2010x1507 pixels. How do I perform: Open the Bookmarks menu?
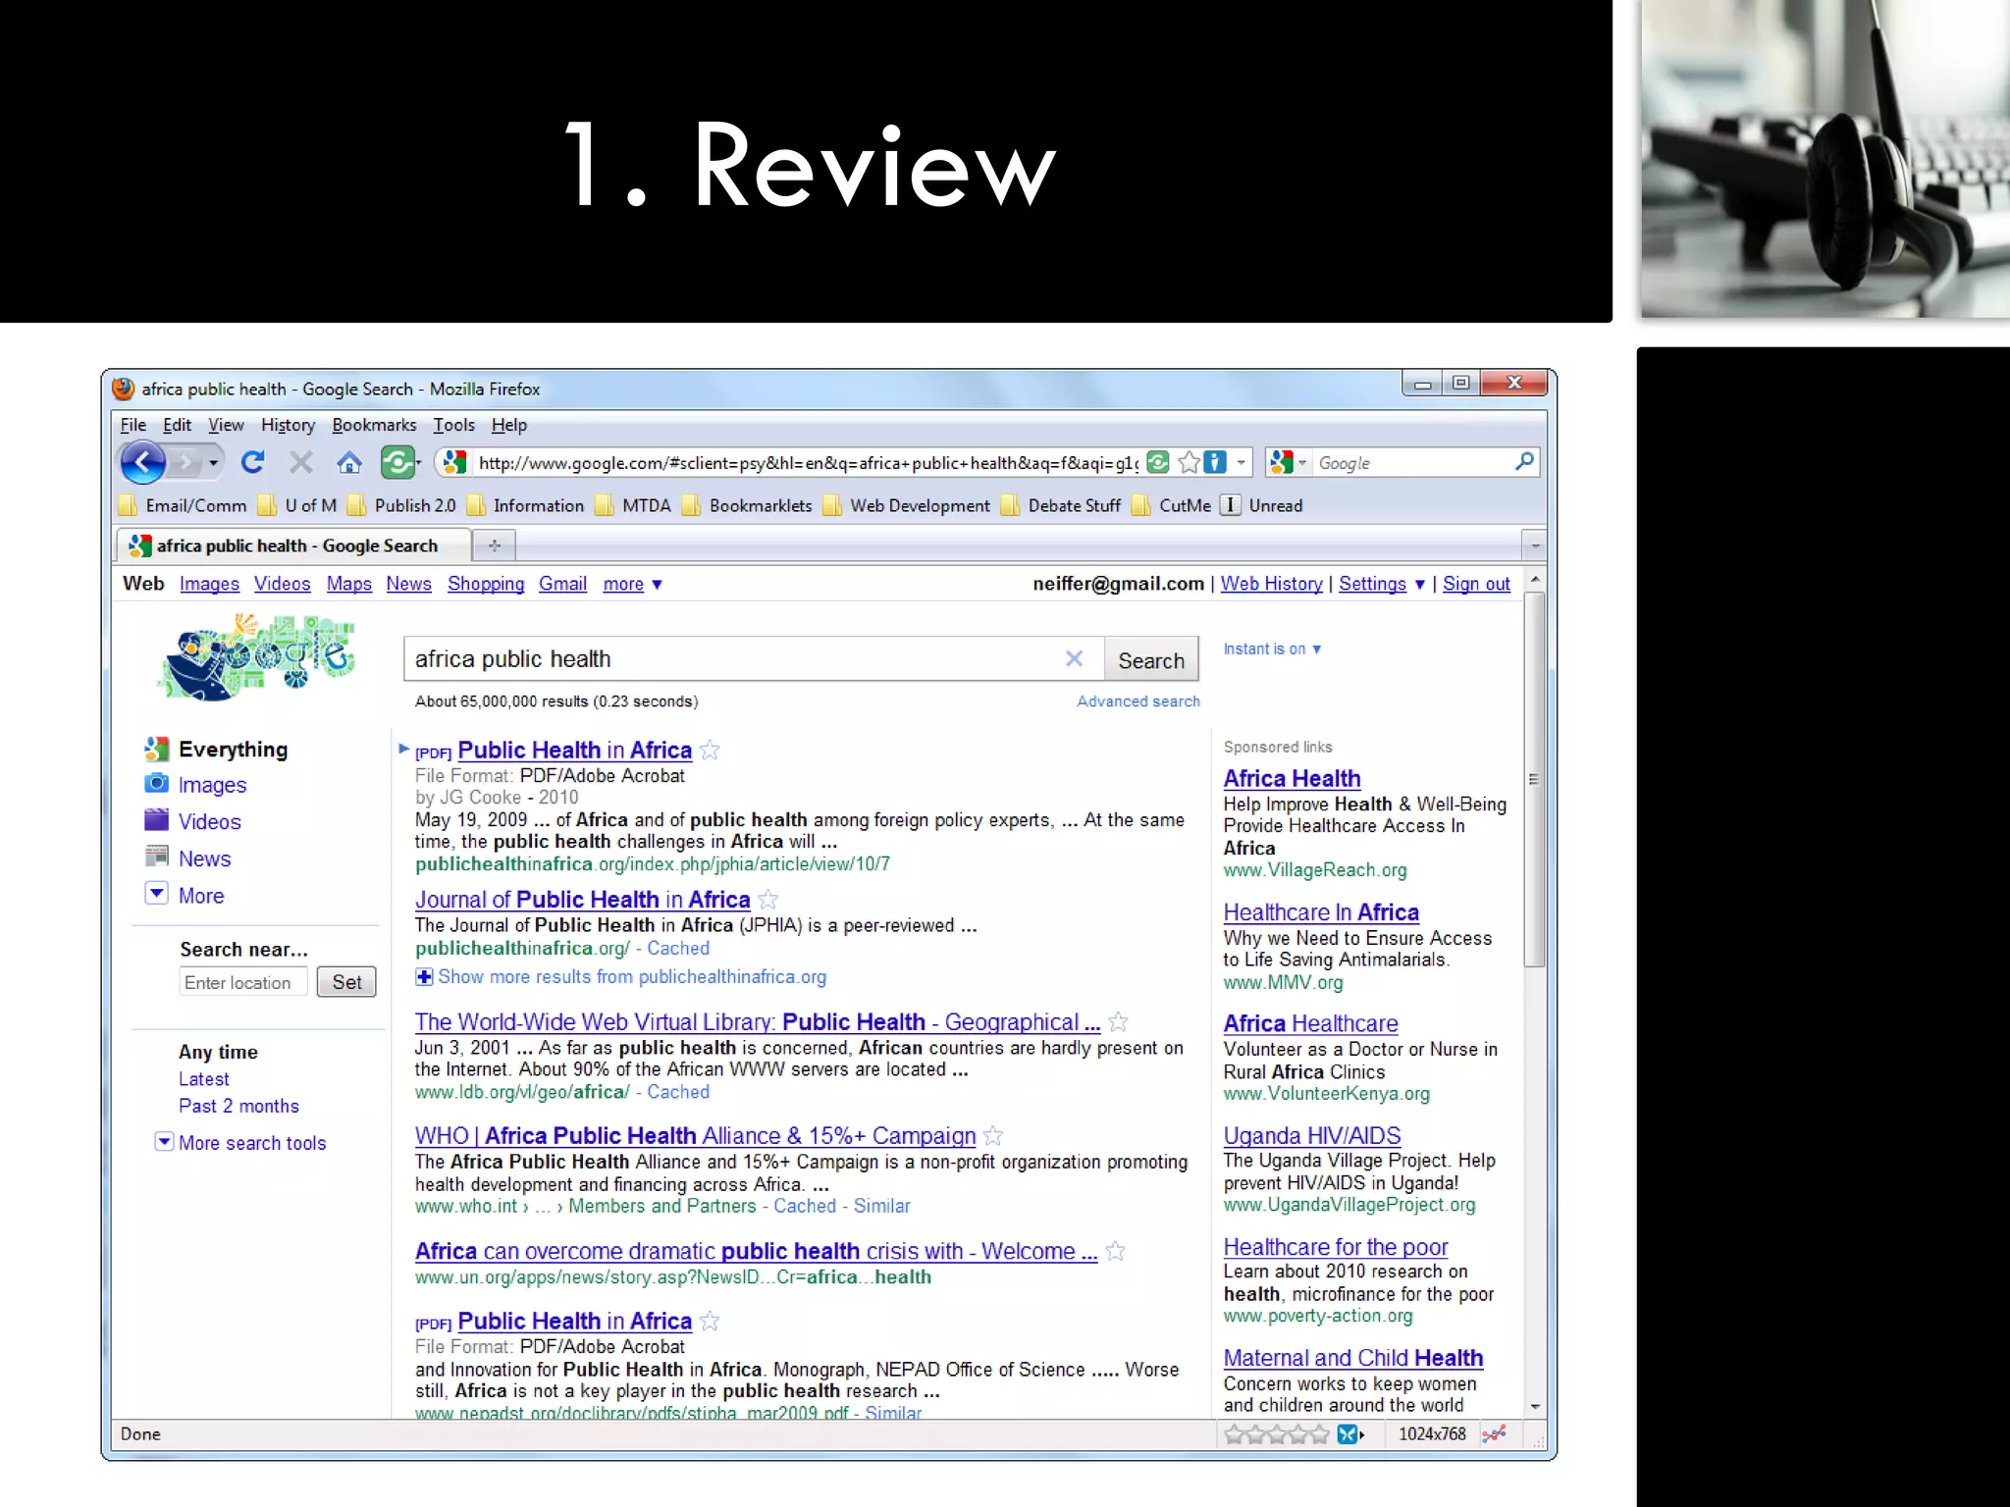coord(374,425)
